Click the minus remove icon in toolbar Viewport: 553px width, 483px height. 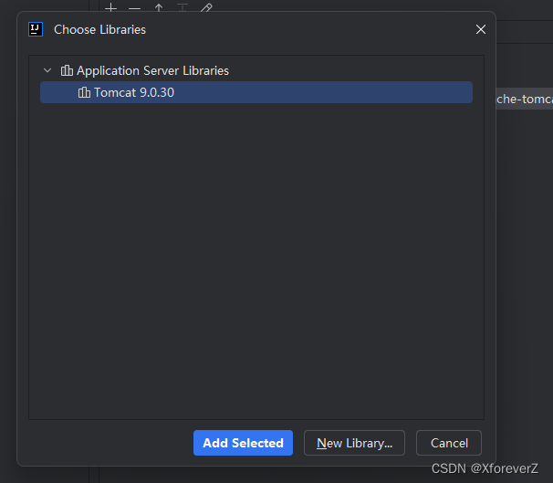[x=134, y=8]
